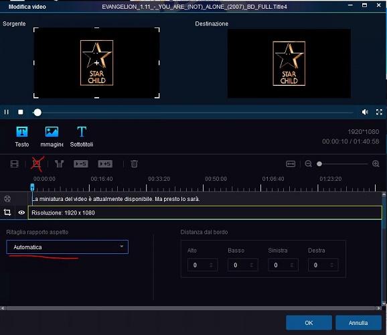Click the 00:00:10 / 01:40:58 timecode
The width and height of the screenshot is (387, 335).
[350, 141]
